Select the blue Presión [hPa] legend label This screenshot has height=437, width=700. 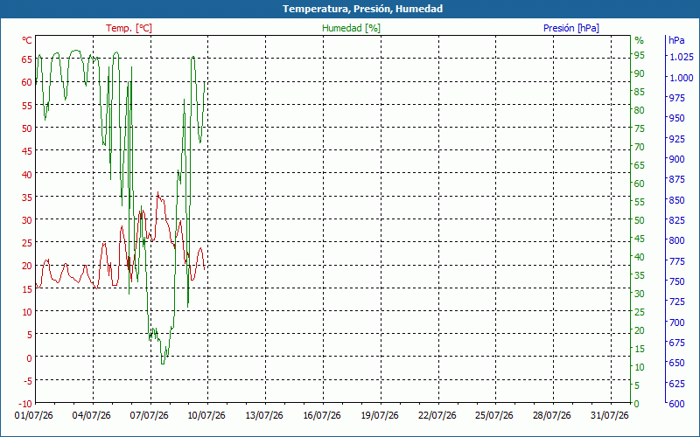[571, 28]
